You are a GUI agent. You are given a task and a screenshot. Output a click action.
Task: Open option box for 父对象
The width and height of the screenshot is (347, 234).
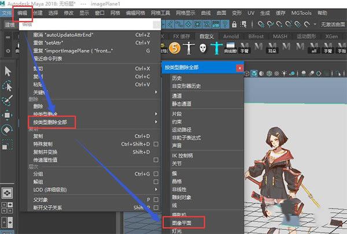pos(156,199)
